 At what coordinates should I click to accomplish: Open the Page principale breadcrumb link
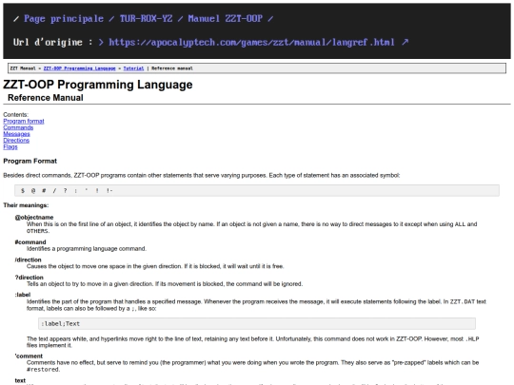64,19
